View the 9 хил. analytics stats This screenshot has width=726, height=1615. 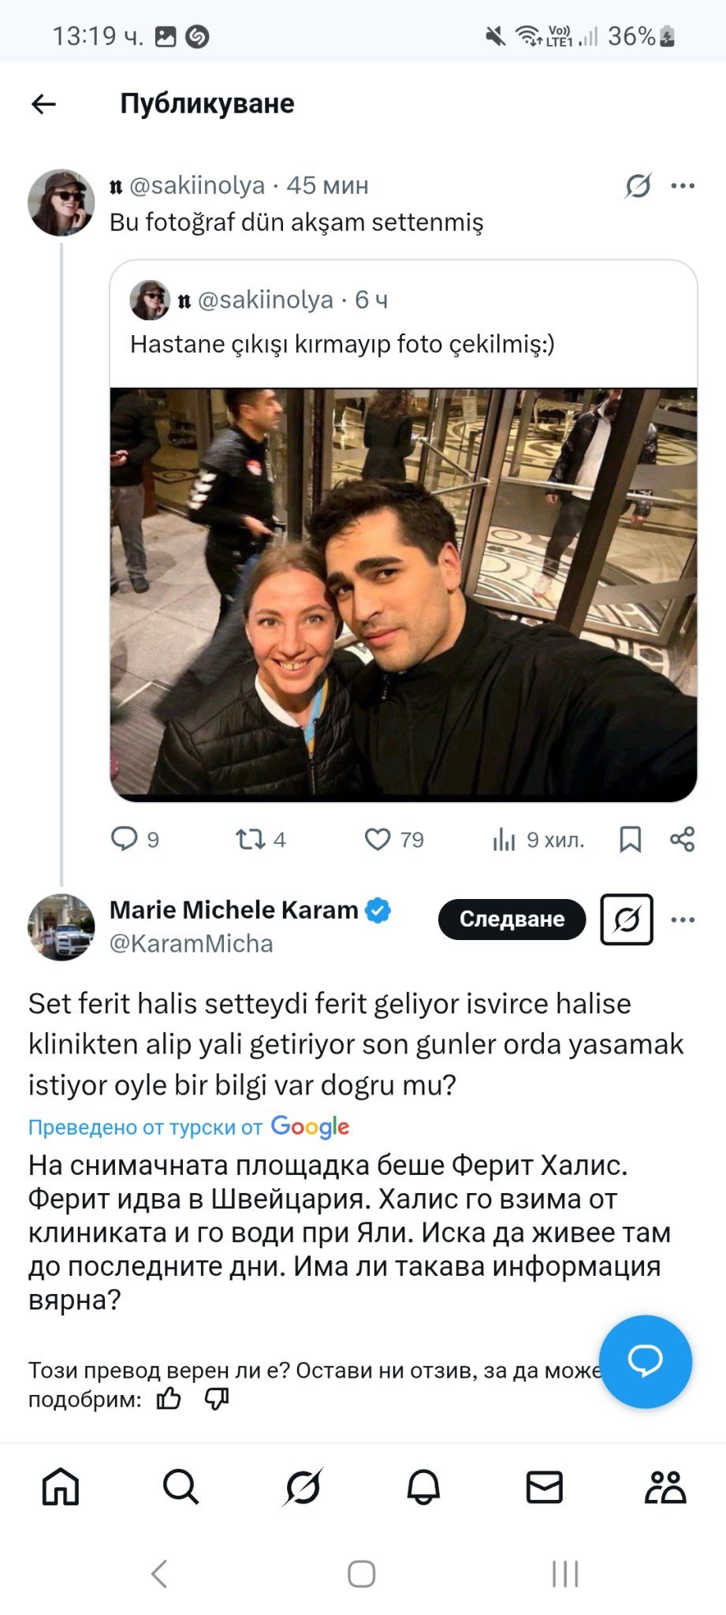tap(538, 840)
